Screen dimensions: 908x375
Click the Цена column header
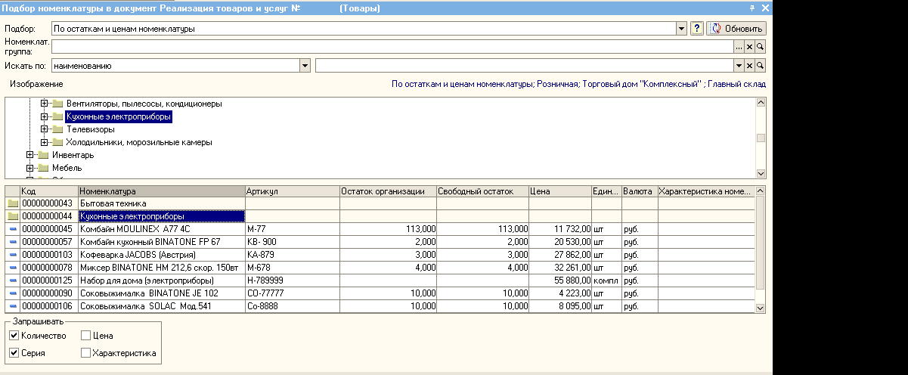coord(560,191)
